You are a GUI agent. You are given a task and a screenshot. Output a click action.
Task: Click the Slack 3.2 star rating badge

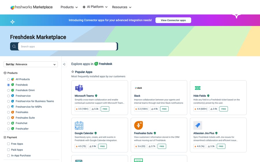point(142,109)
